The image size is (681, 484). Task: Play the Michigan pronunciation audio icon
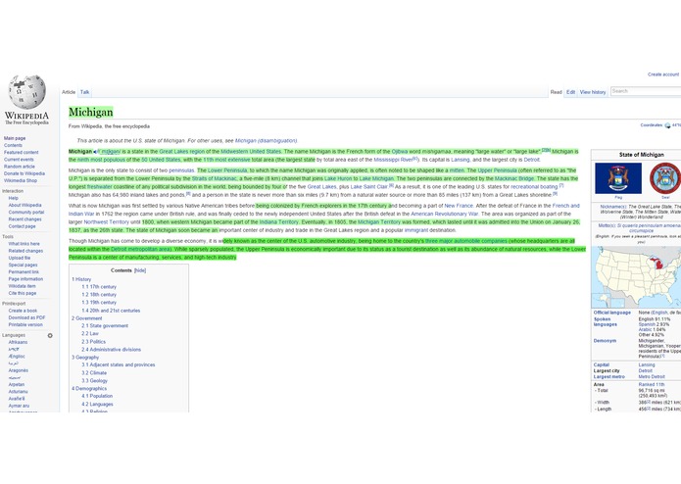click(95, 152)
